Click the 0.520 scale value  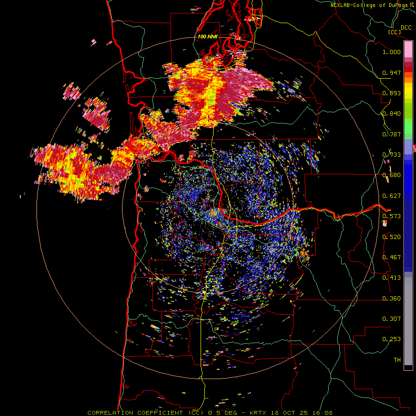click(392, 237)
